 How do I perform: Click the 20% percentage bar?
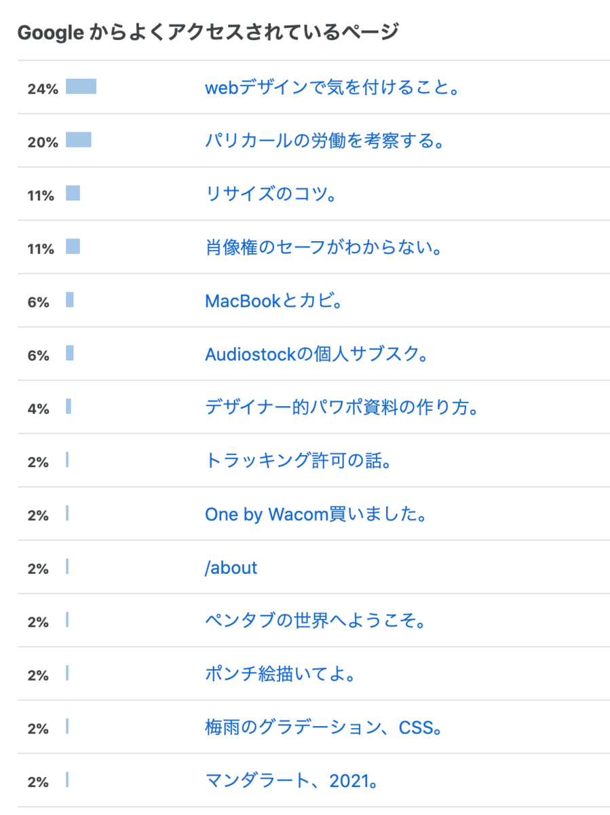pos(79,140)
